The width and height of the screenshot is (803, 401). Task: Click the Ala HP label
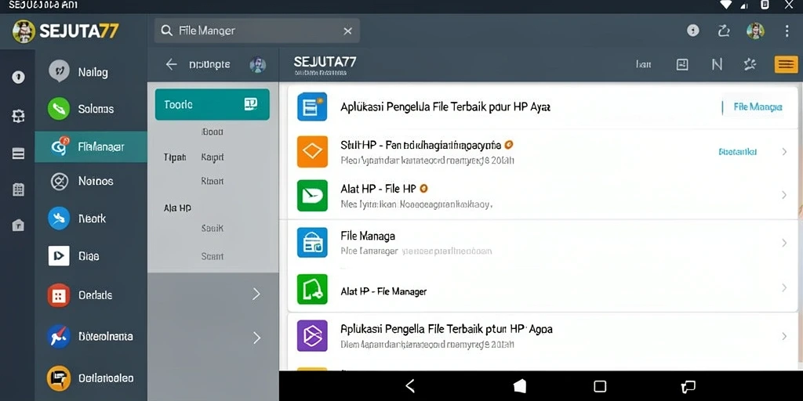(177, 208)
